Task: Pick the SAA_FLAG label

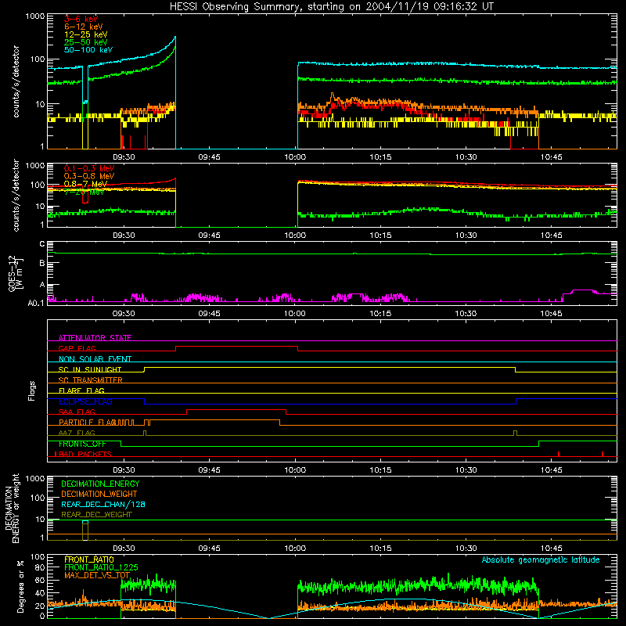Action: pos(77,412)
